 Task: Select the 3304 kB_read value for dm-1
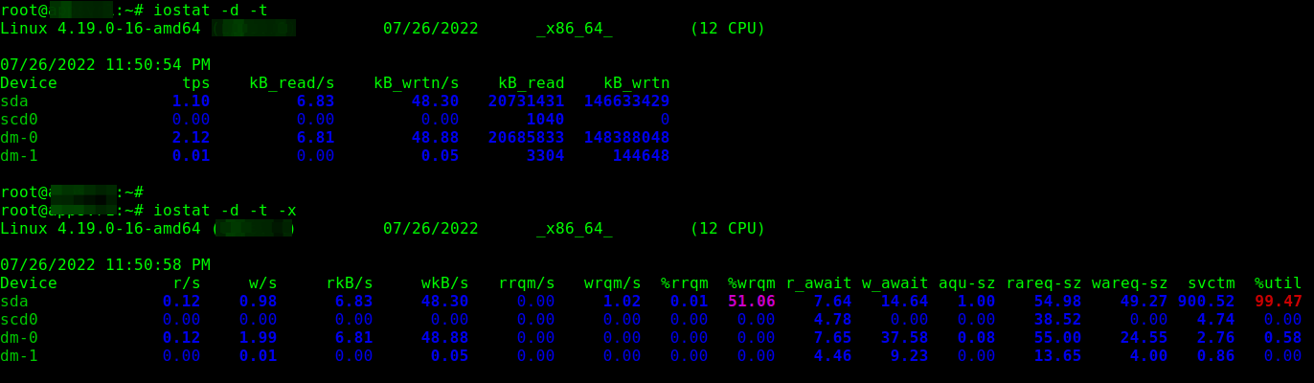point(545,156)
